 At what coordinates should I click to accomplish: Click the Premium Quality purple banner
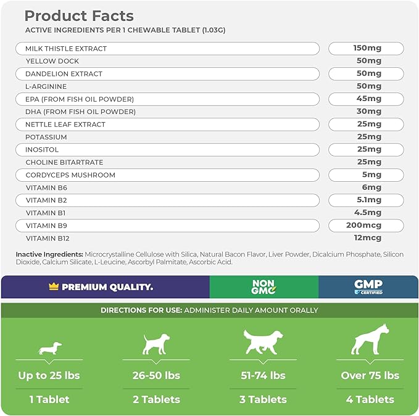coord(106,287)
